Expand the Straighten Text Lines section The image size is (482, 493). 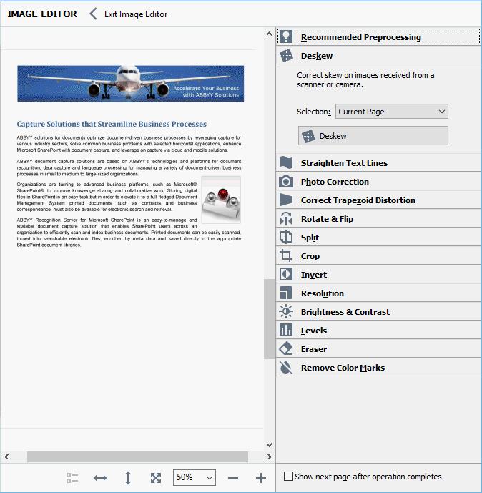tap(378, 163)
